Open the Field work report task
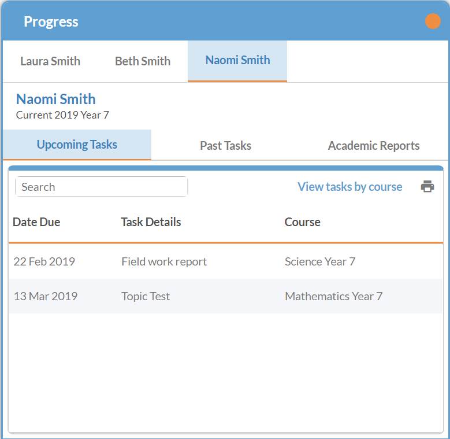450x439 pixels. 164,262
